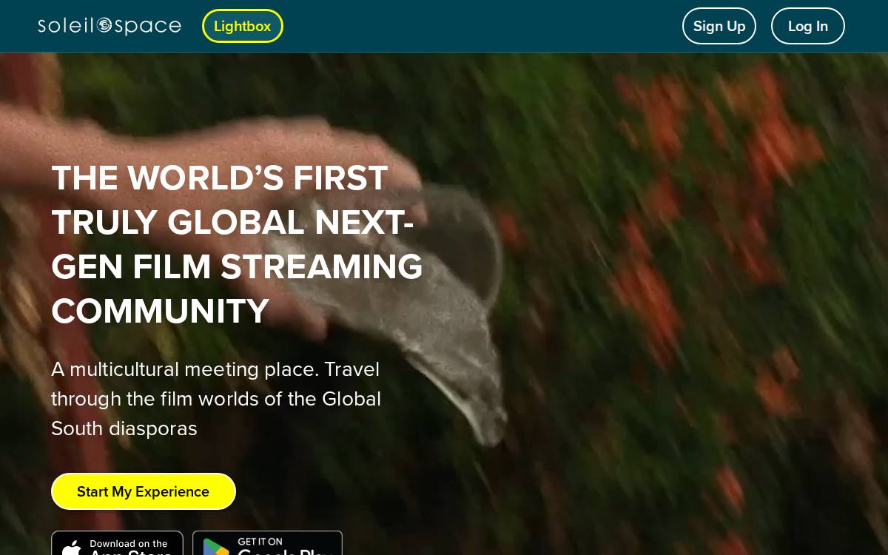Open the Get It On Google Play badge

267,543
